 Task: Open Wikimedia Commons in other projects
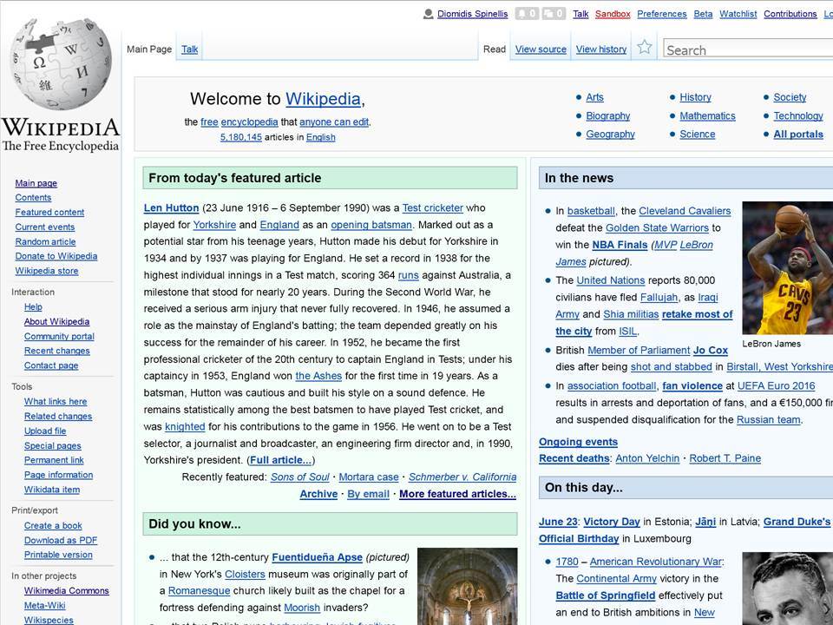67,590
